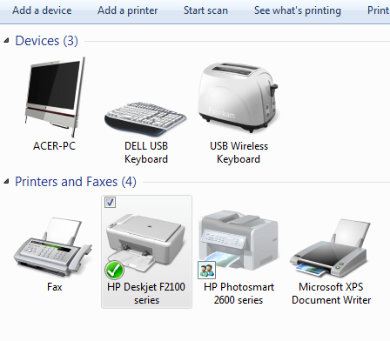Image resolution: width=390 pixels, height=341 pixels.
Task: Click the USB Wireless Keyboard toaster icon
Action: [x=239, y=97]
